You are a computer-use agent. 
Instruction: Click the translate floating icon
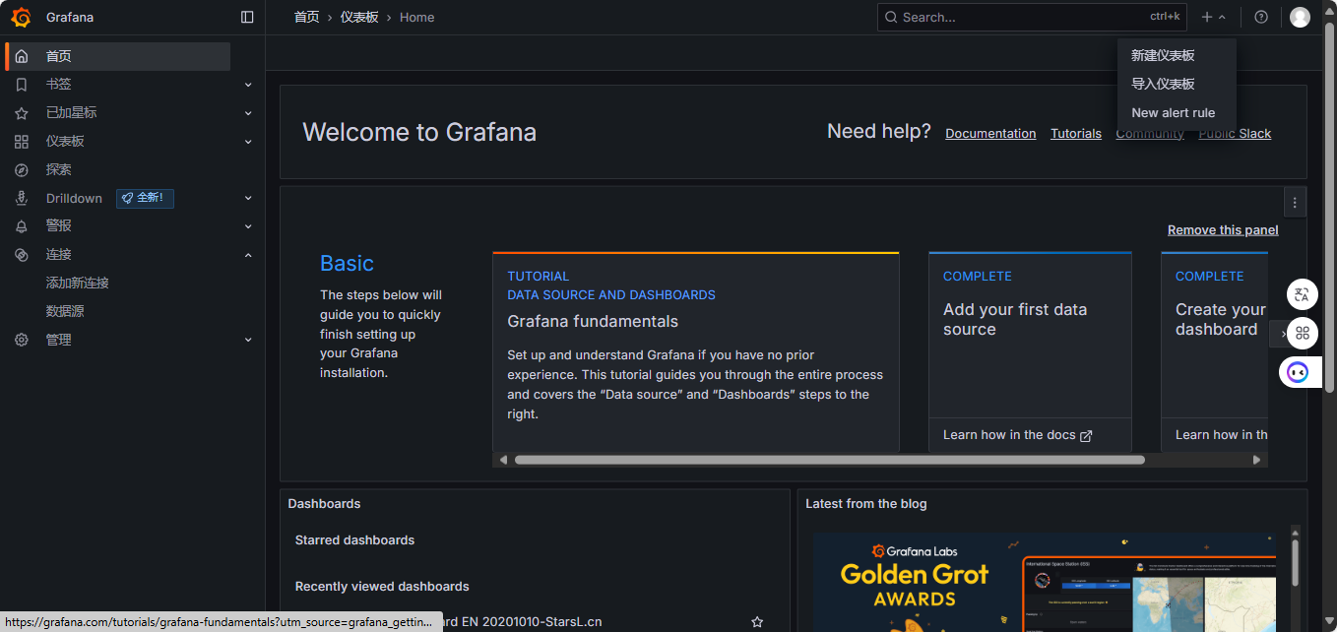pyautogui.click(x=1303, y=294)
